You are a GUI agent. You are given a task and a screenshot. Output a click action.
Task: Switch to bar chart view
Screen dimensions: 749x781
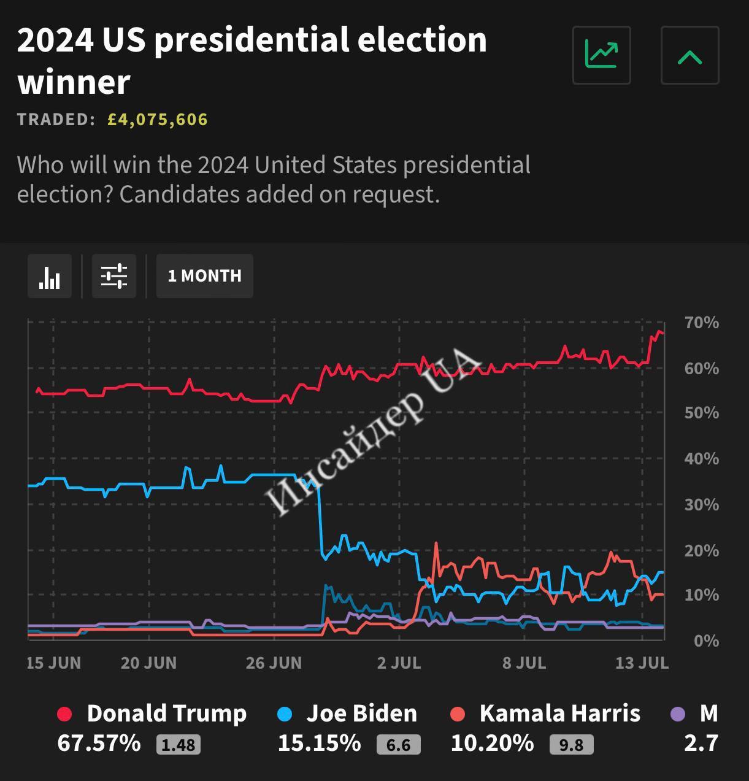pyautogui.click(x=50, y=276)
